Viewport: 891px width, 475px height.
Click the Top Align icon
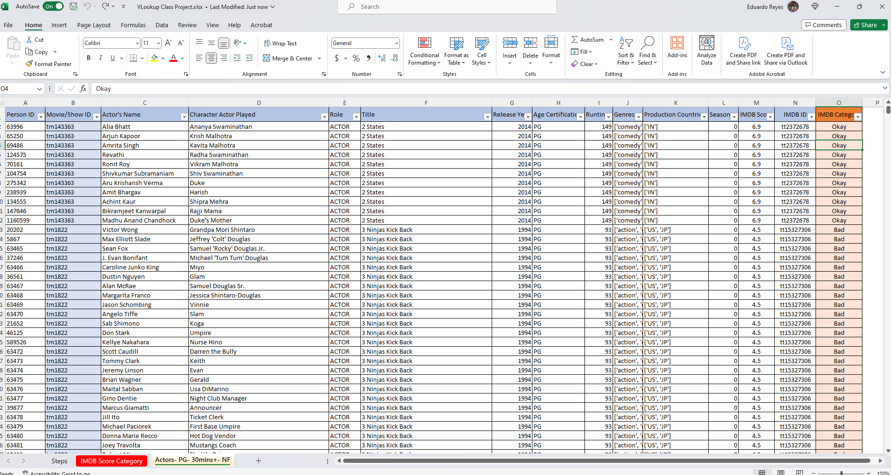point(199,43)
